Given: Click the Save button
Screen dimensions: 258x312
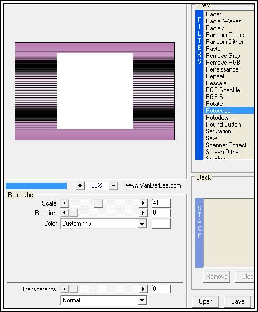Looking at the screenshot, I should click(237, 301).
